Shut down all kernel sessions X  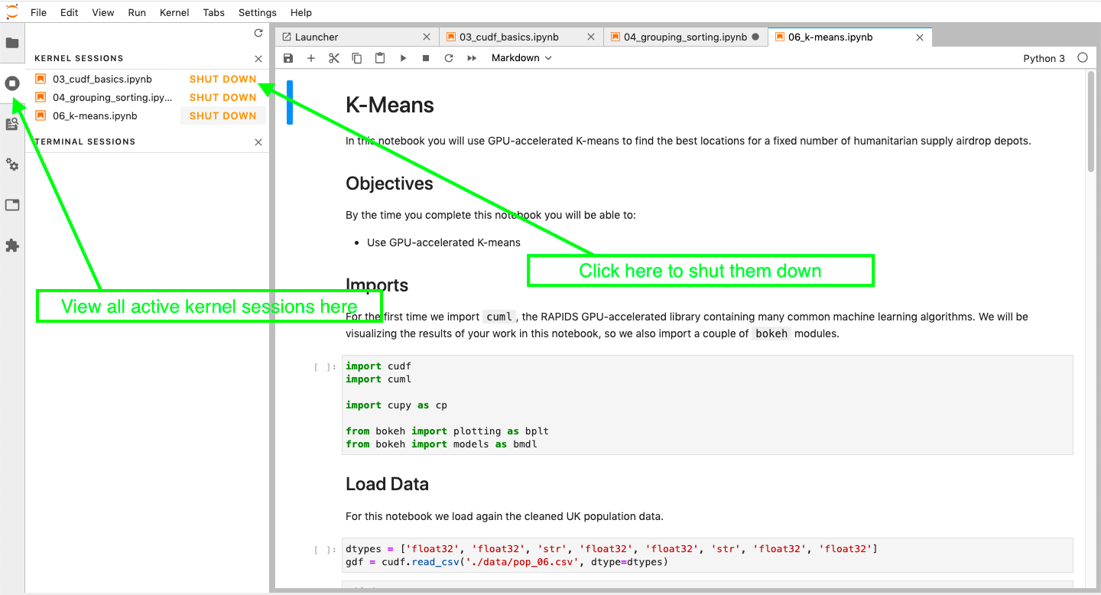click(x=258, y=59)
